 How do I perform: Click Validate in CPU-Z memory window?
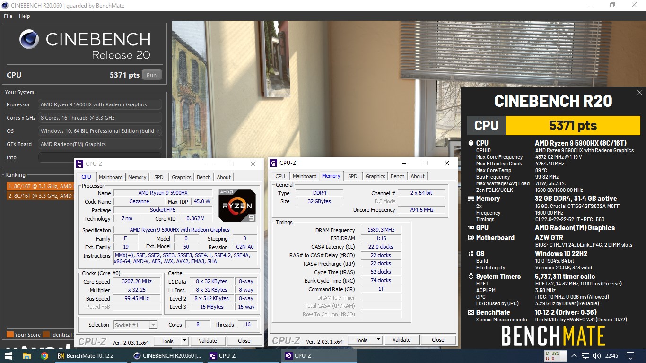coord(402,340)
